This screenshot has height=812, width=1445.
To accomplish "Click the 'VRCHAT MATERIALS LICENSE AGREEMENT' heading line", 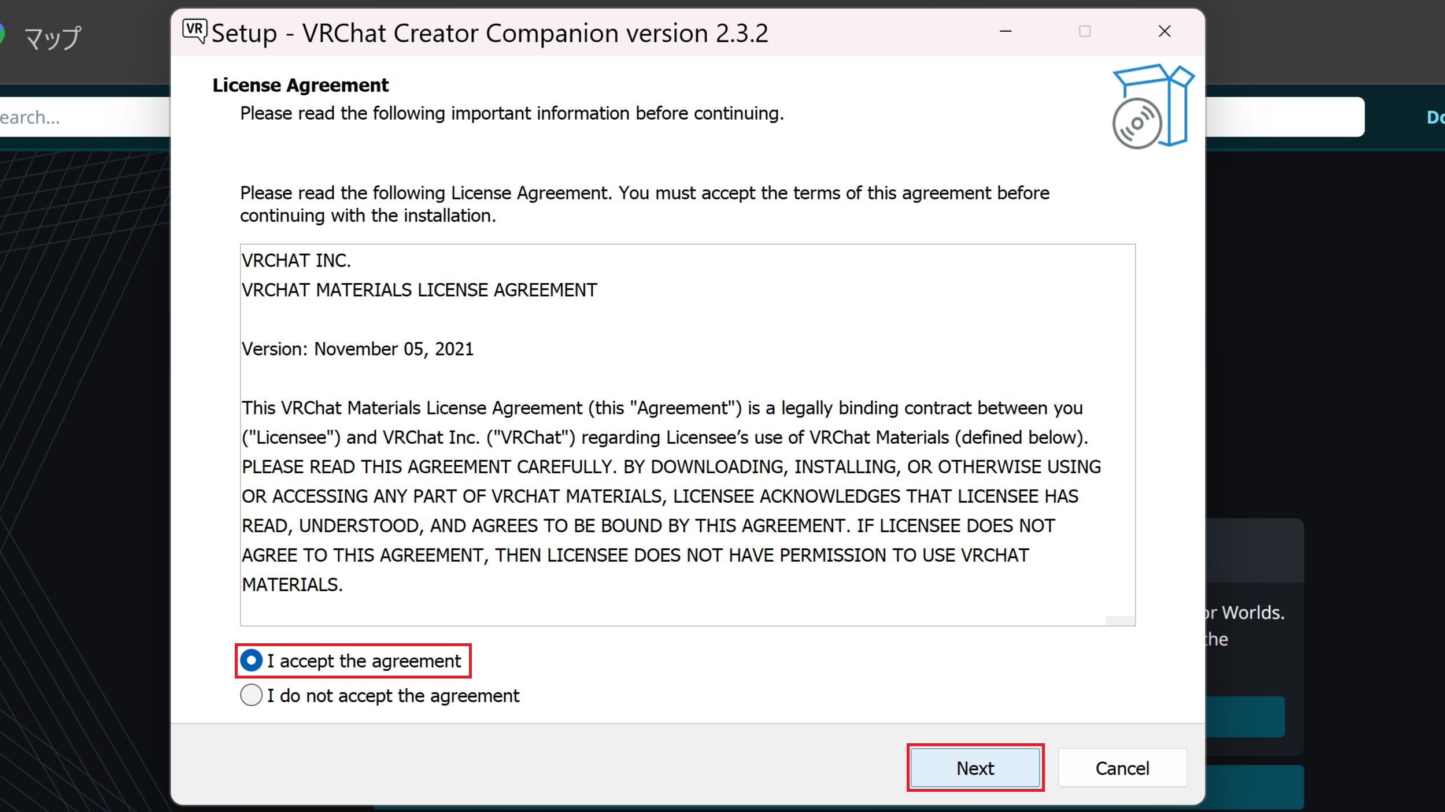I will (419, 290).
